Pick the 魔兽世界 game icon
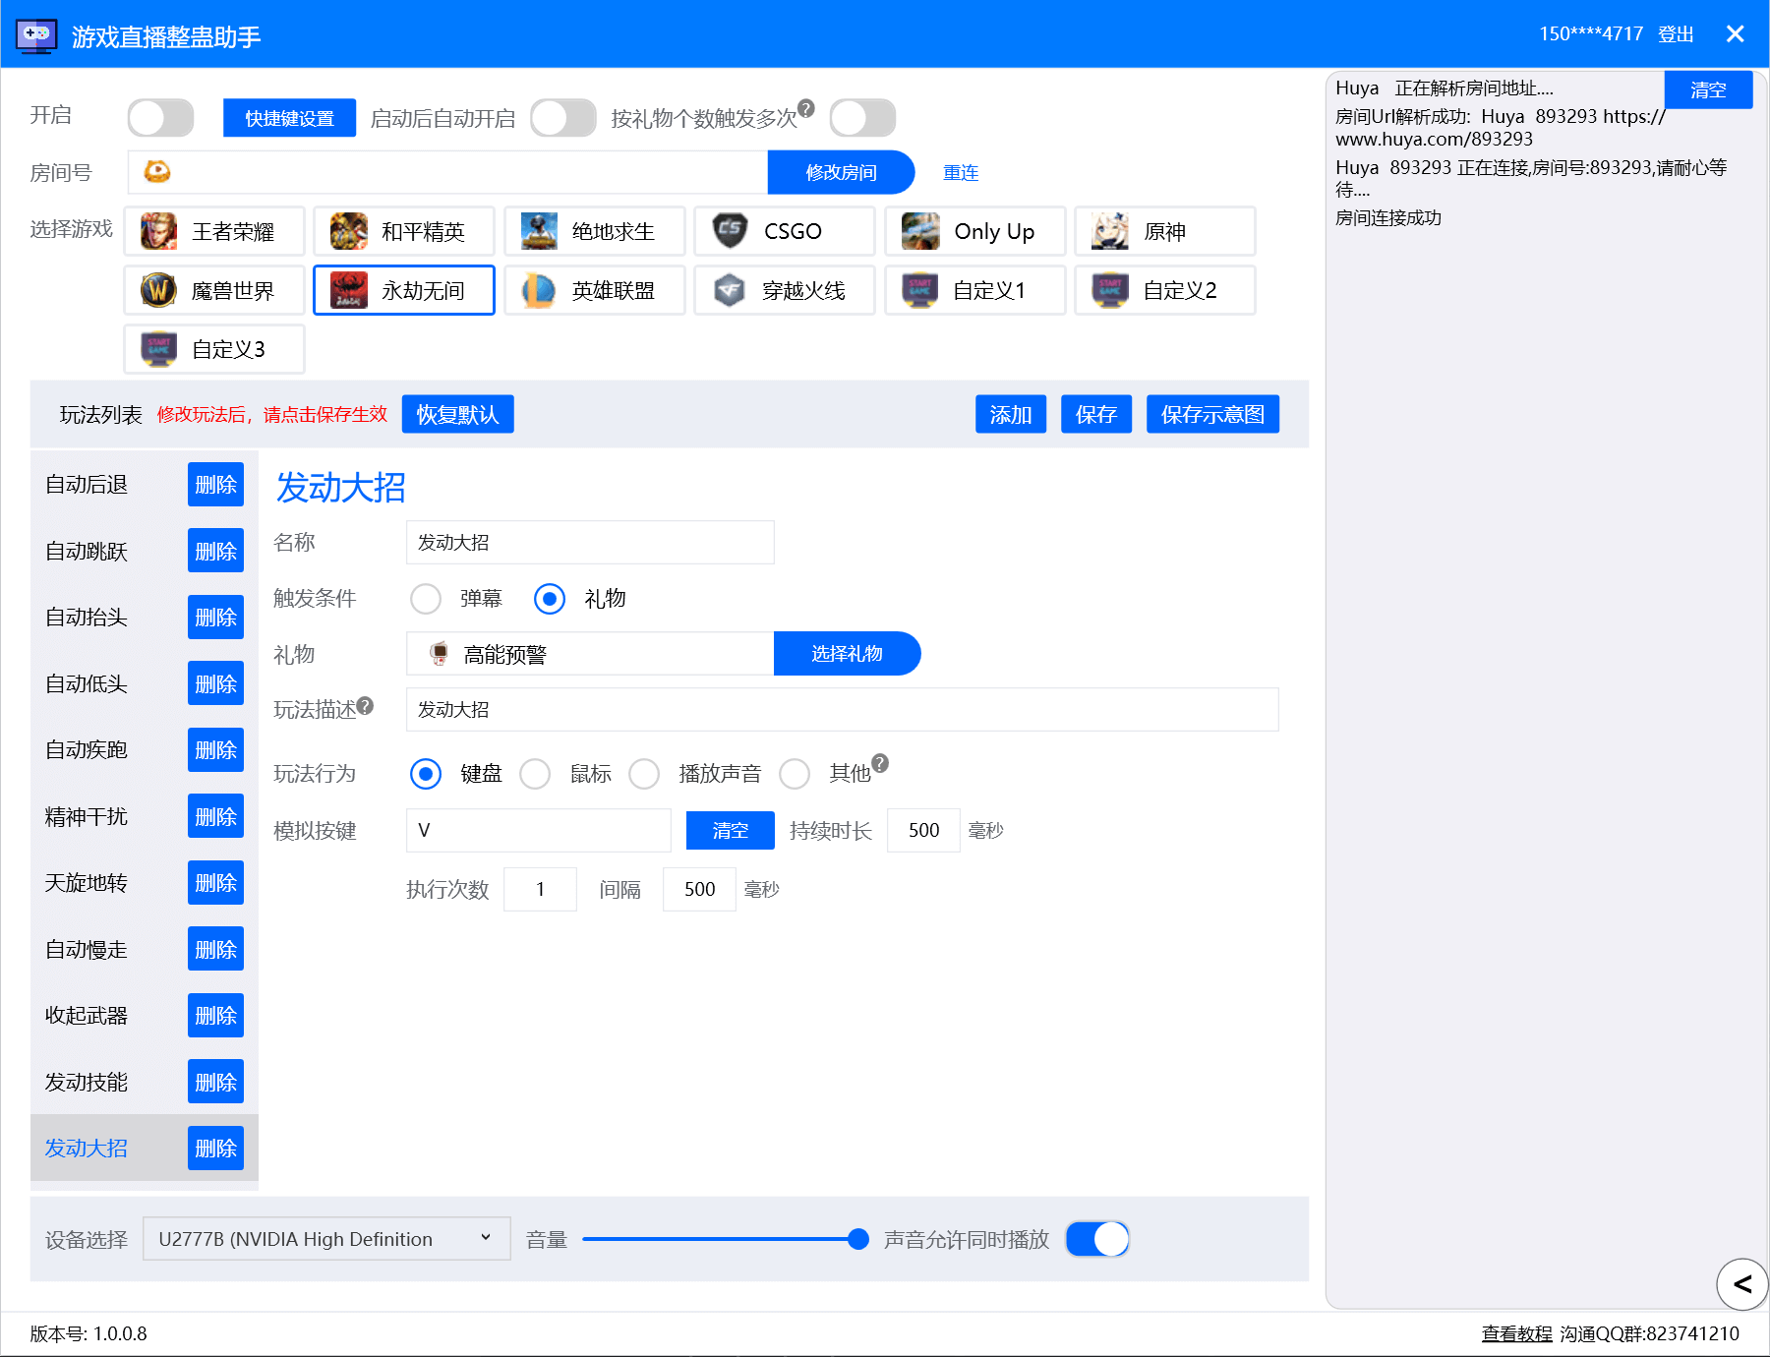 pyautogui.click(x=158, y=290)
